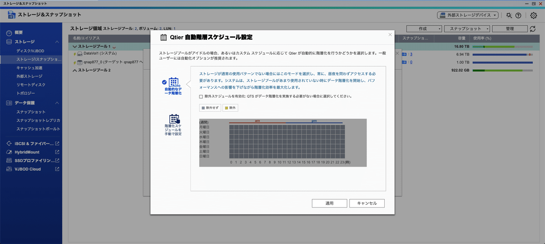Collapse the ストレージ sidebar section

pyautogui.click(x=57, y=42)
